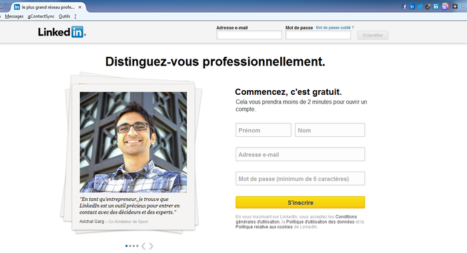Open the Messages menu
The image size is (467, 253).
tap(14, 17)
